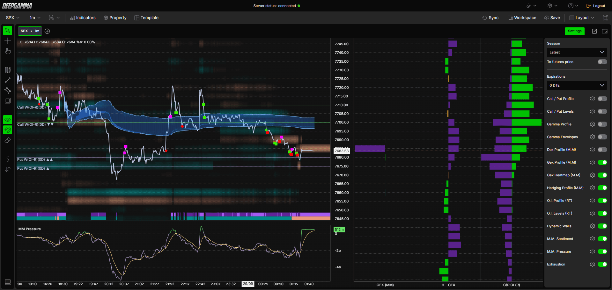
Task: Toggle drawings visibility eye icon
Action: pos(8,120)
